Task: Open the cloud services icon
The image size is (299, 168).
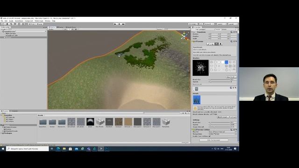Action: (201, 24)
